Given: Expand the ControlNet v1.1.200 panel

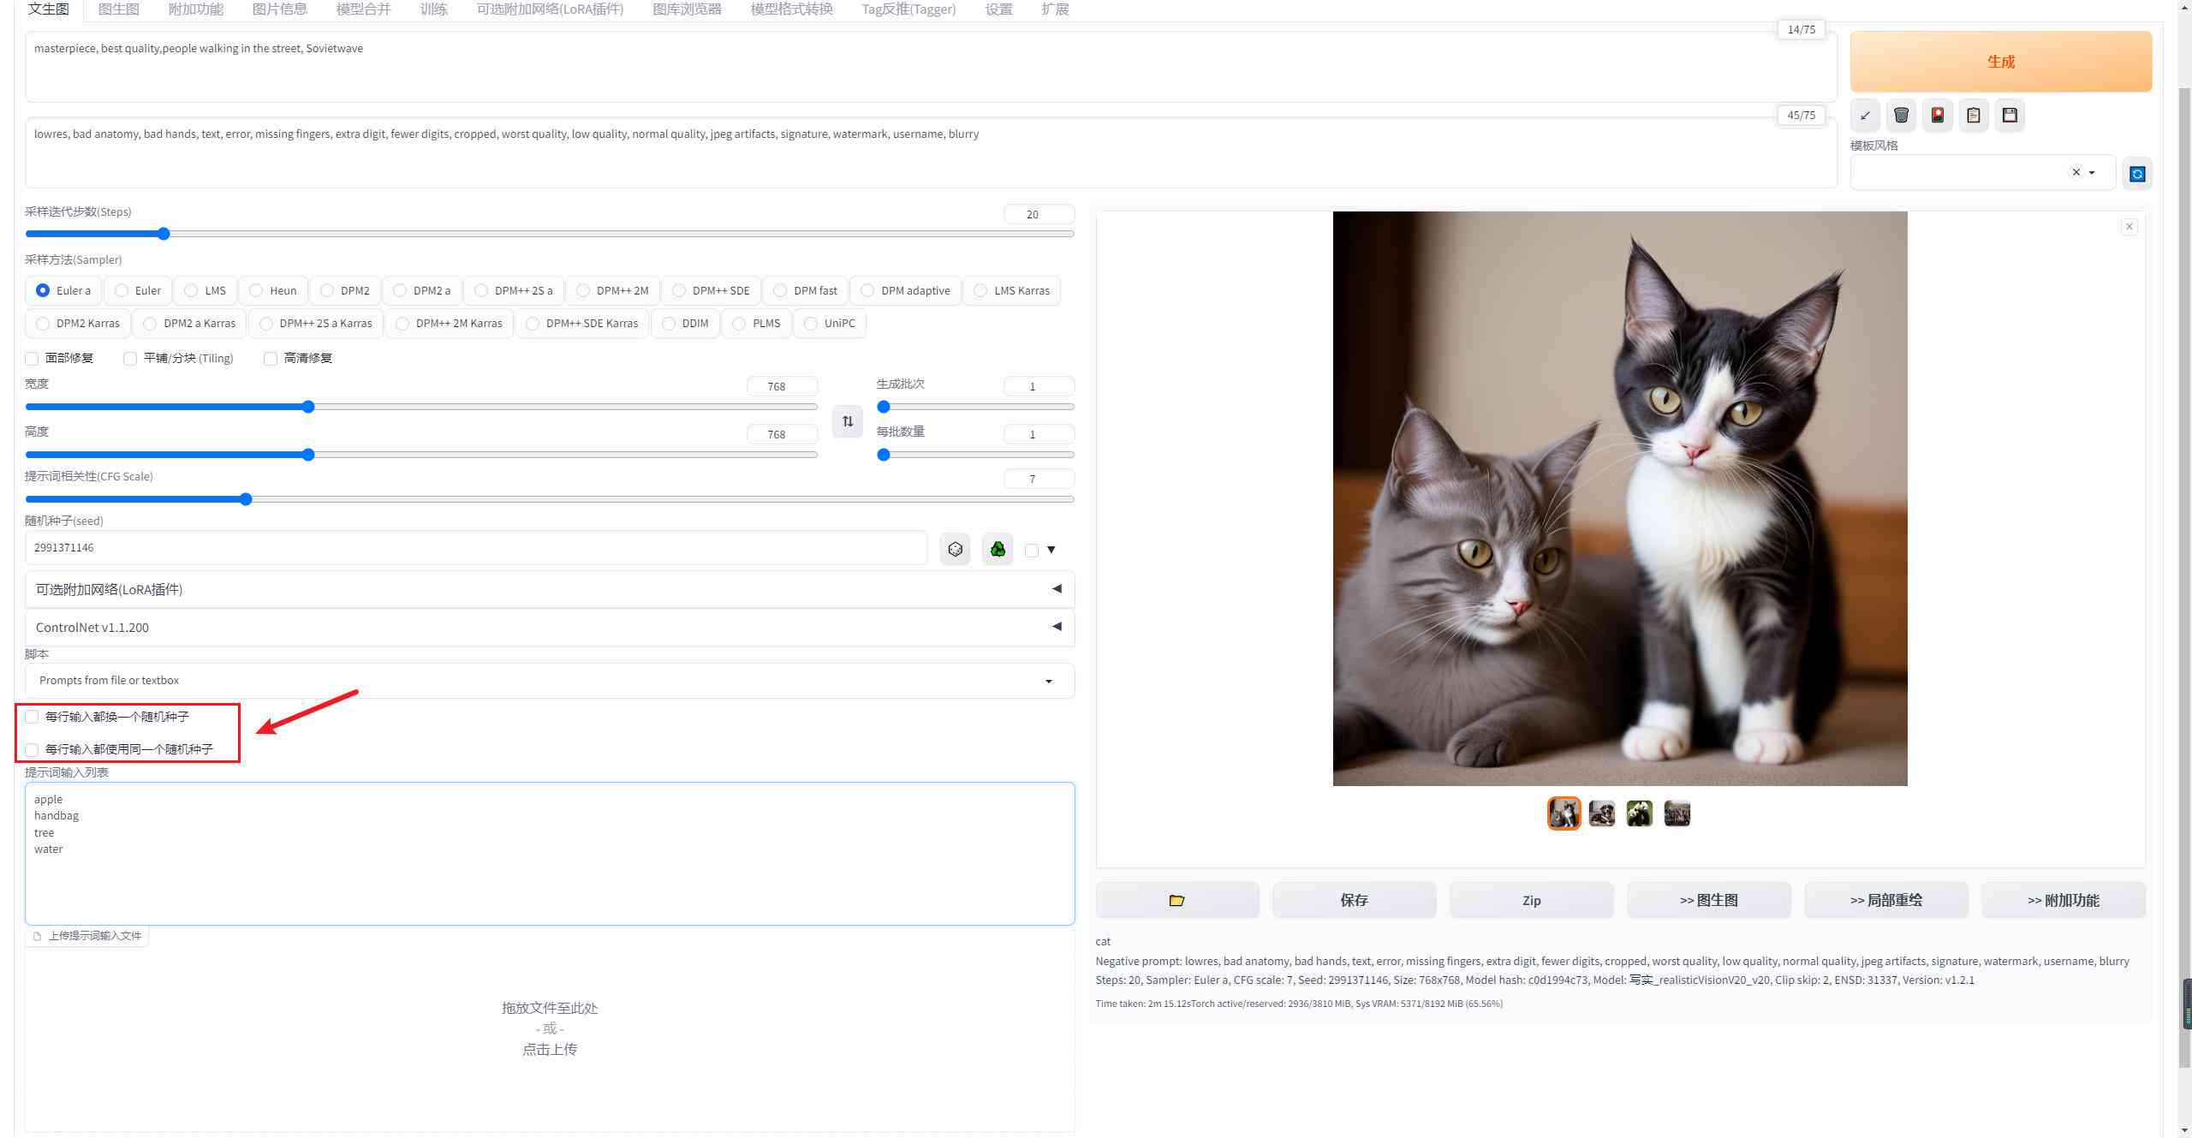Looking at the screenshot, I should (1058, 626).
